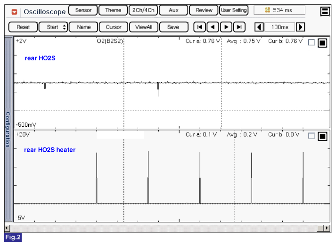Toggle filled square on HO2S heater channel
The image size is (336, 246).
point(322,136)
